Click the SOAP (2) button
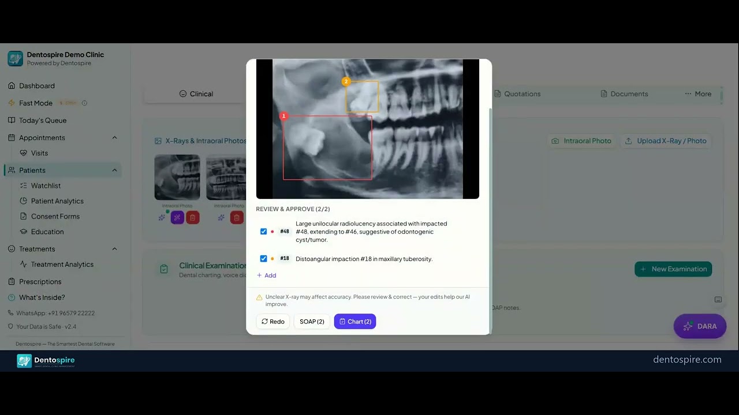The image size is (739, 415). [x=312, y=322]
